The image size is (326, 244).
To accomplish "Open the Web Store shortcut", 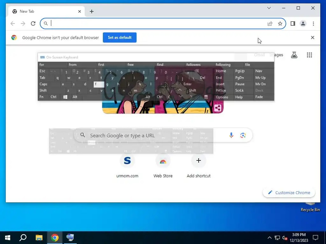I will [163, 166].
